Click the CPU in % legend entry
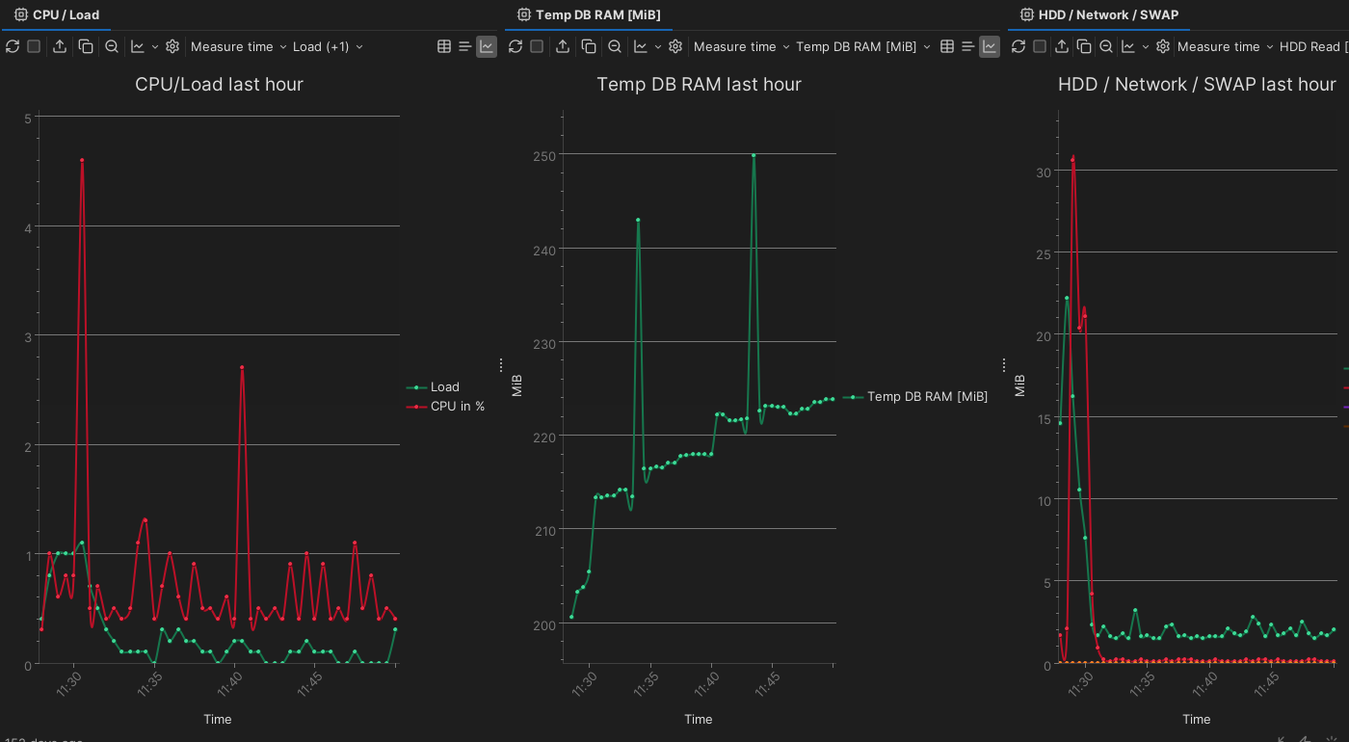The width and height of the screenshot is (1349, 742). 457,407
